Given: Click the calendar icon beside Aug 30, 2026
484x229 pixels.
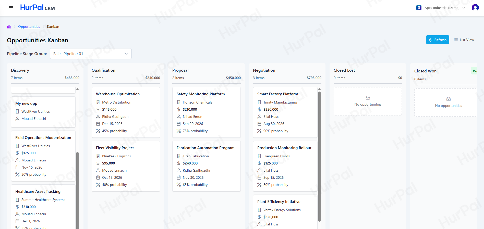Looking at the screenshot, I should point(259,124).
